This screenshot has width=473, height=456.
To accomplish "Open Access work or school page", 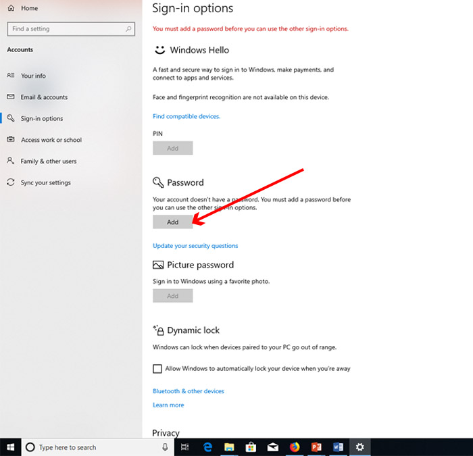I will point(51,140).
